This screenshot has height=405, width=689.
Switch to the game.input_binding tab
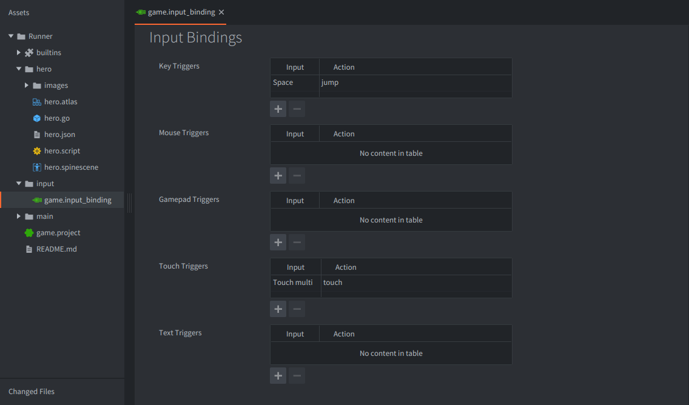[179, 12]
